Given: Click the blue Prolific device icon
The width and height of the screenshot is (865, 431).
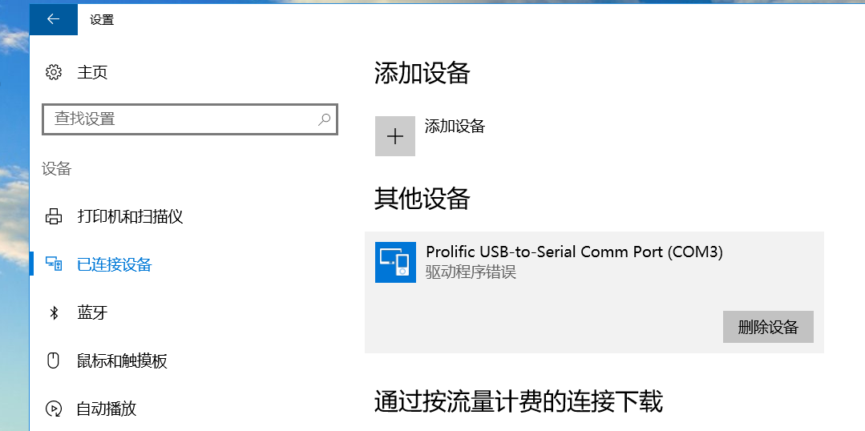Looking at the screenshot, I should pos(395,262).
